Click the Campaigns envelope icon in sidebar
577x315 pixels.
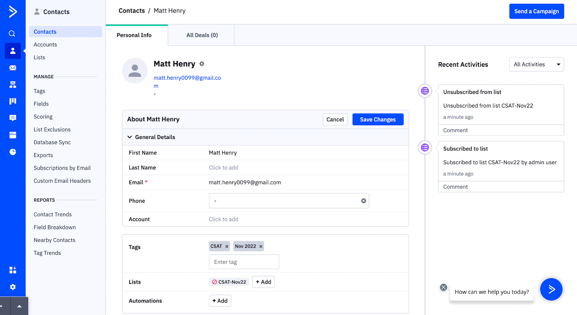pos(13,68)
